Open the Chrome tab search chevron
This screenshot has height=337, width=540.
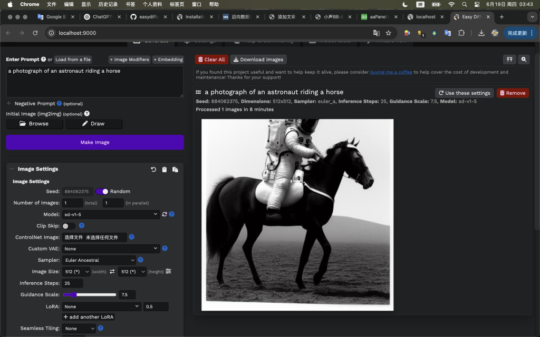click(x=532, y=17)
